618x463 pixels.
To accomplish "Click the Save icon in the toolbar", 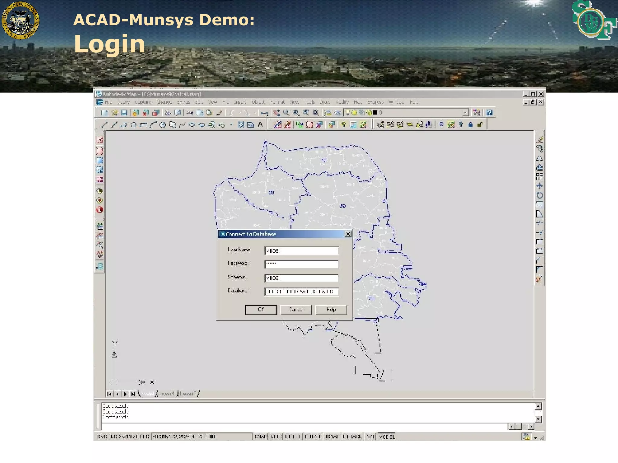I will point(124,113).
